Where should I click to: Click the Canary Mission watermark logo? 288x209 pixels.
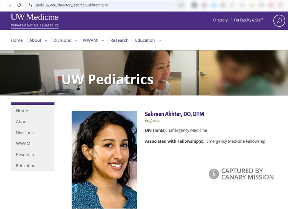(x=214, y=174)
